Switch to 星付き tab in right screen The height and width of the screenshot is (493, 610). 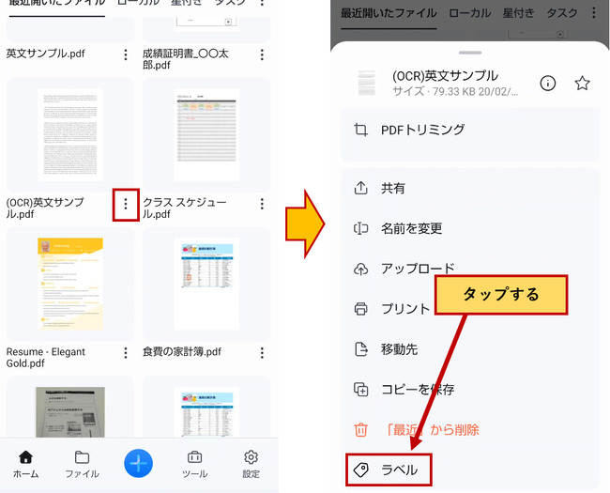pyautogui.click(x=518, y=13)
